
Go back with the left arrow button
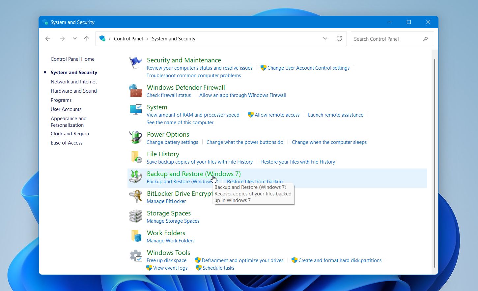tap(48, 39)
